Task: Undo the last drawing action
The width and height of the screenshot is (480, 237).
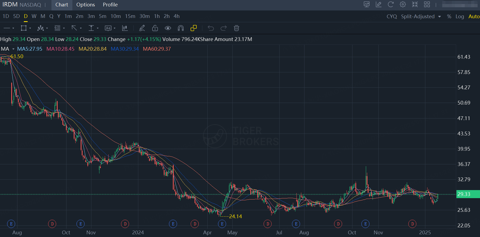Action: [211, 28]
